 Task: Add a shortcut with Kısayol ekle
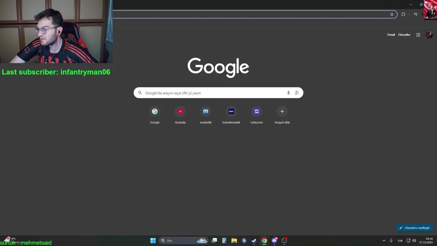[282, 115]
